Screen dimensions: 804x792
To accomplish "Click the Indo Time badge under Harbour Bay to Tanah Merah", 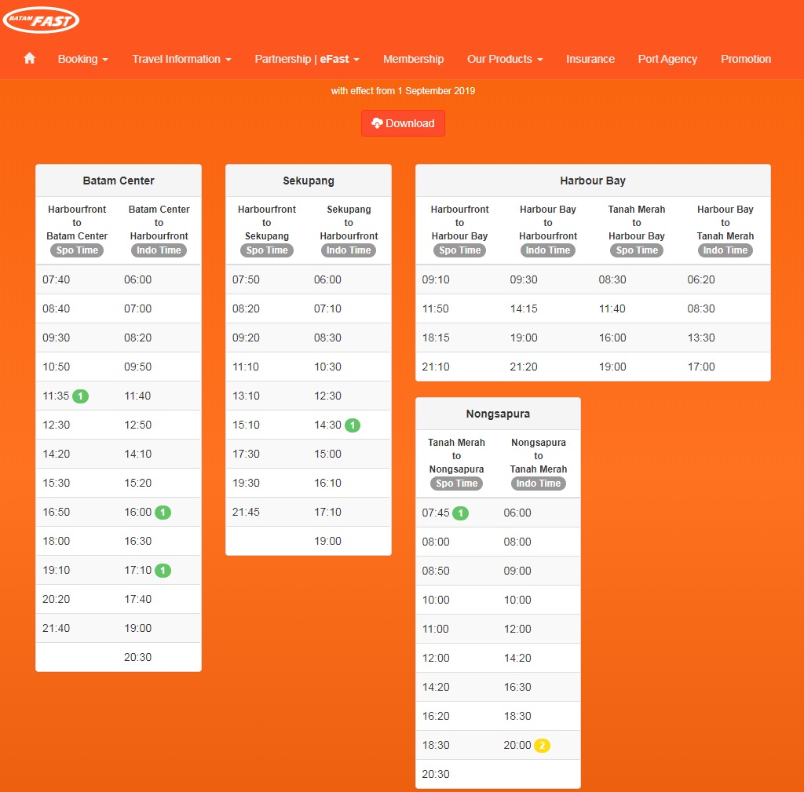I will (725, 250).
